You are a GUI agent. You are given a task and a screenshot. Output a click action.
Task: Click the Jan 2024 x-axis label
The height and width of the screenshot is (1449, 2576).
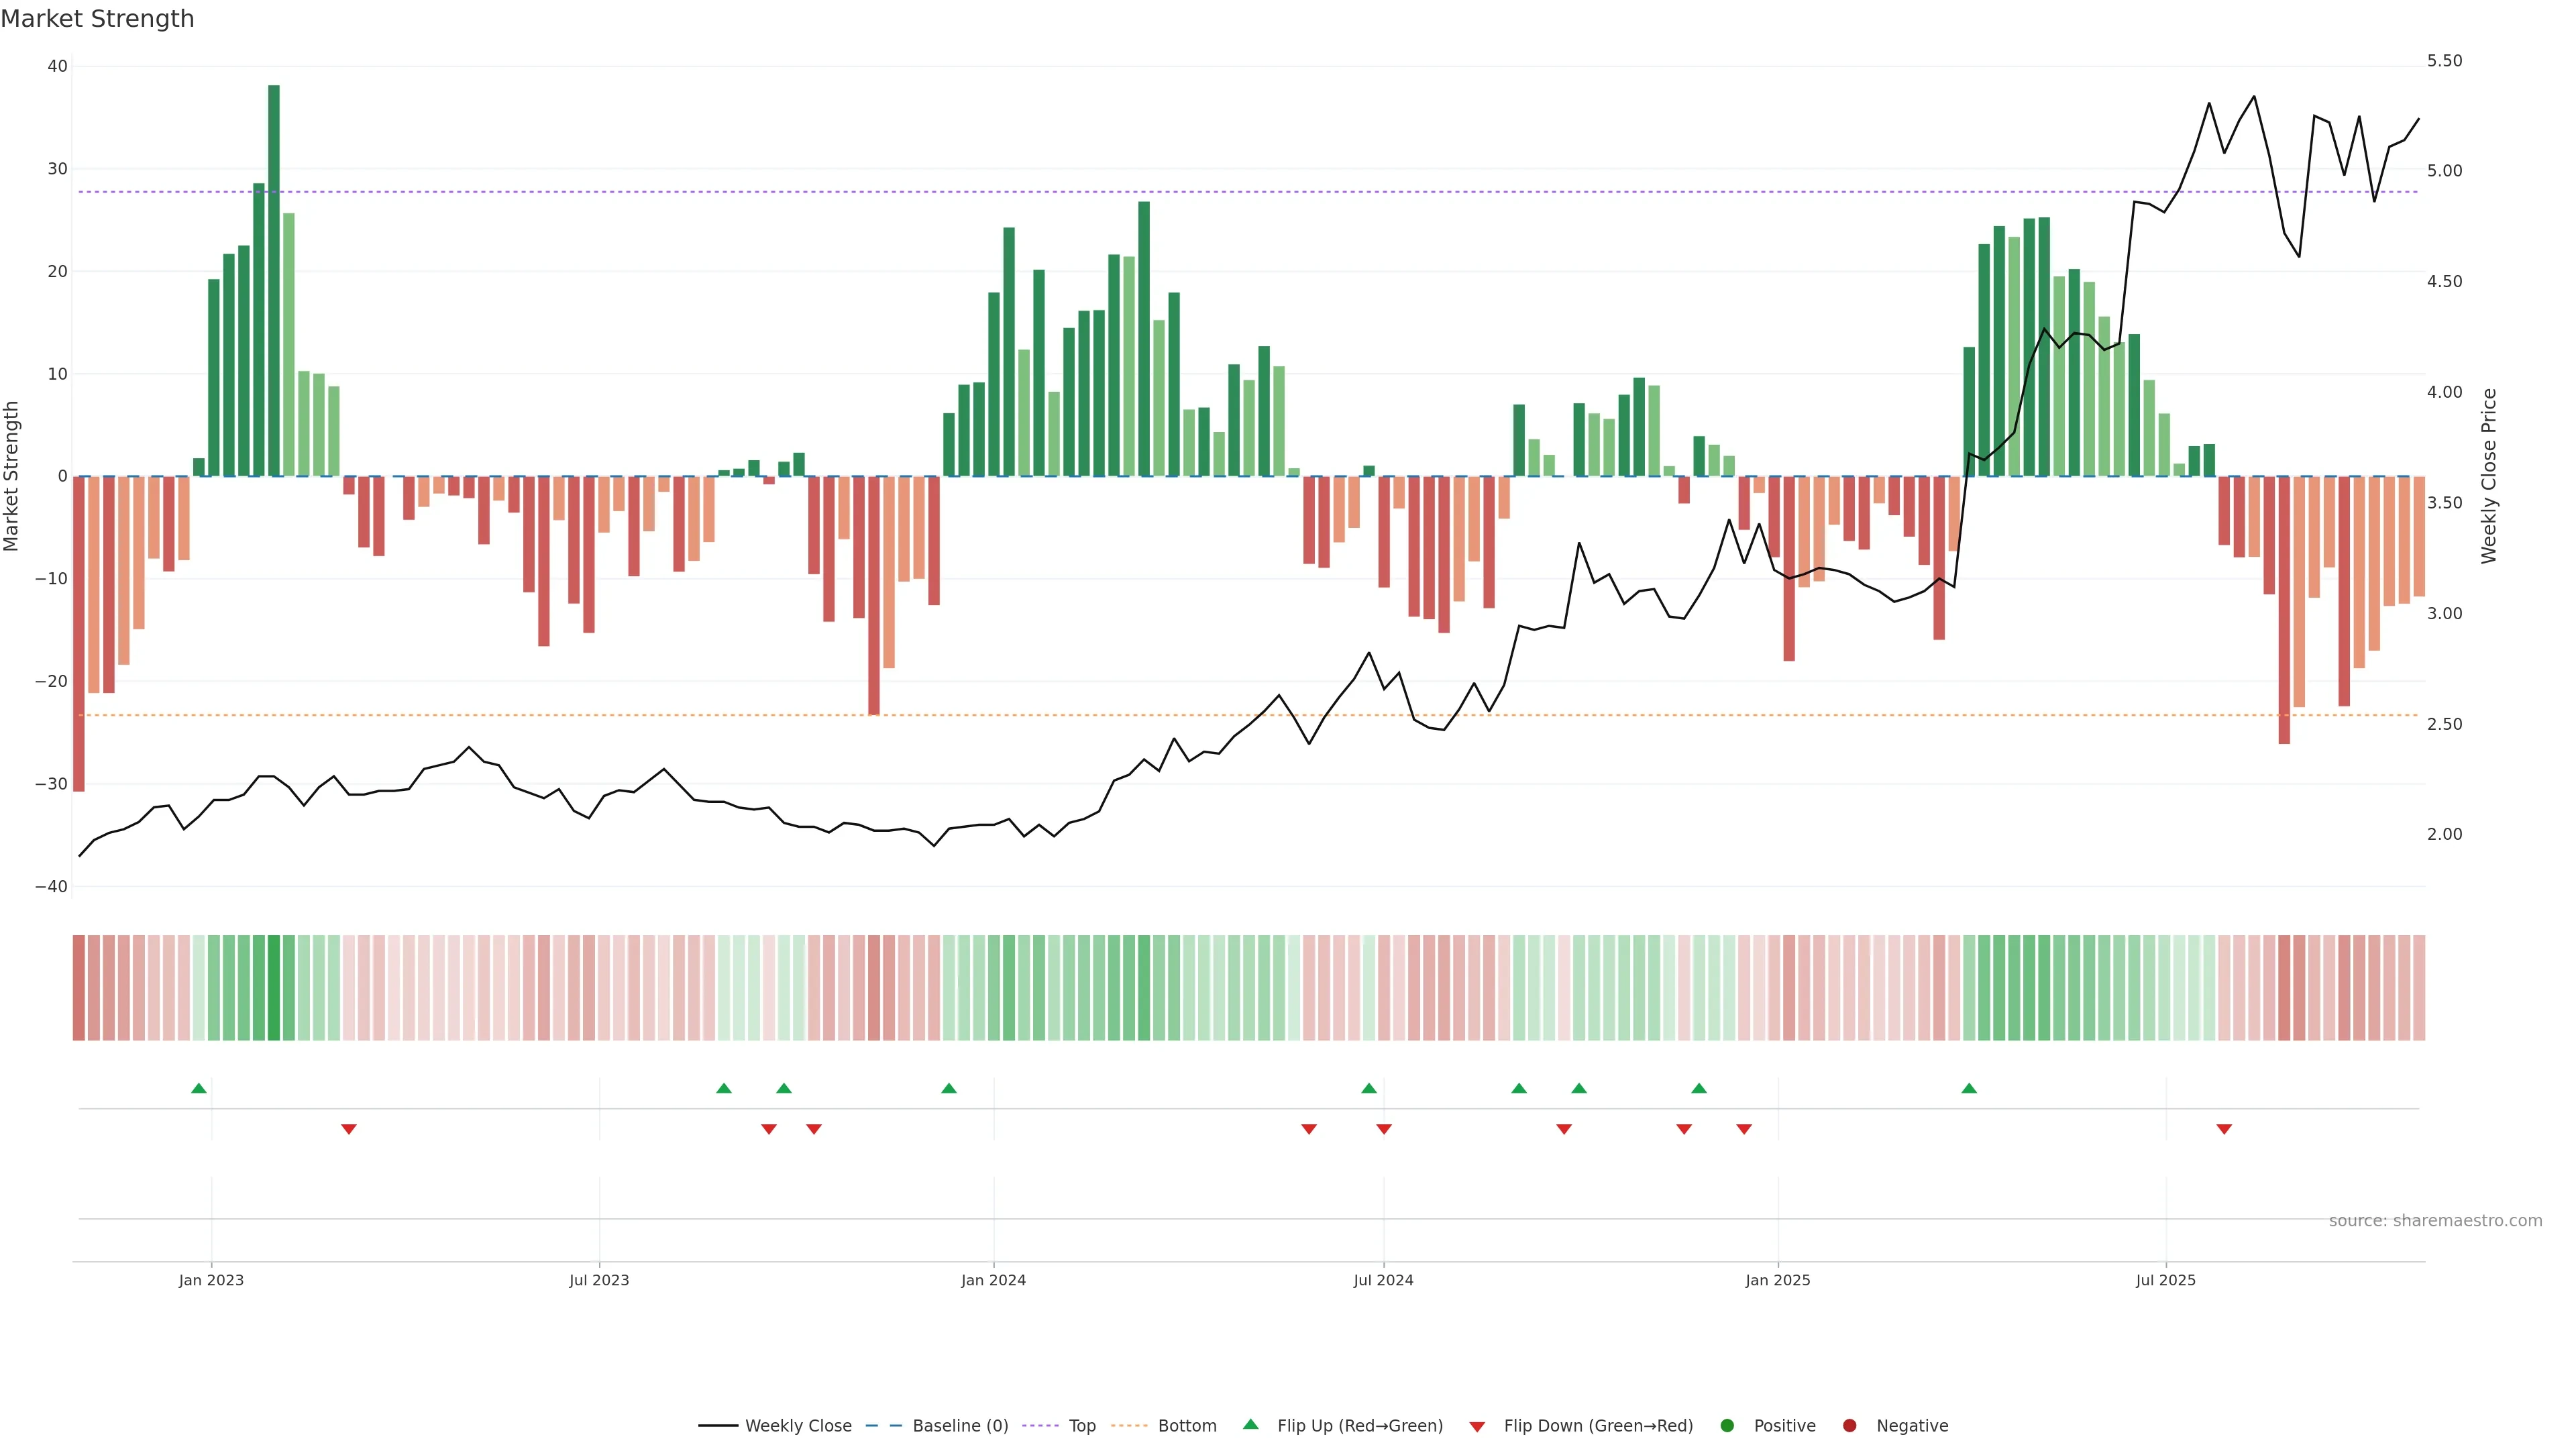click(993, 1280)
